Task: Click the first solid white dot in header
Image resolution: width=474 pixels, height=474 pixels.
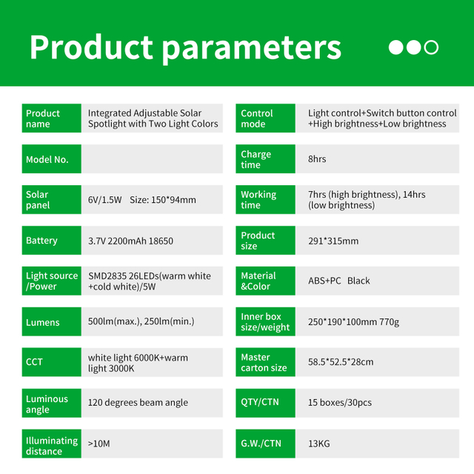Action: coord(395,47)
